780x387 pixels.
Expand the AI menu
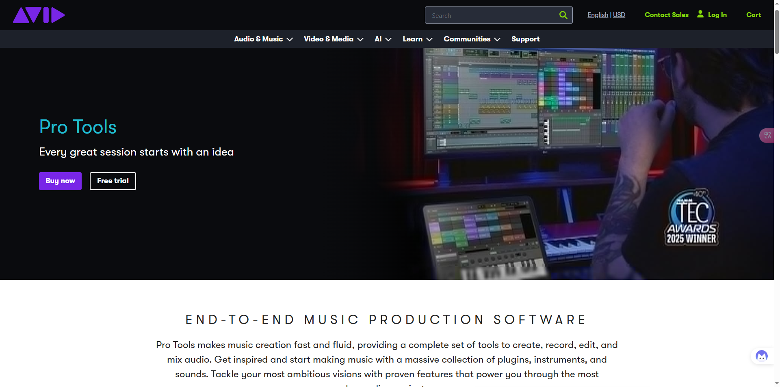click(383, 39)
